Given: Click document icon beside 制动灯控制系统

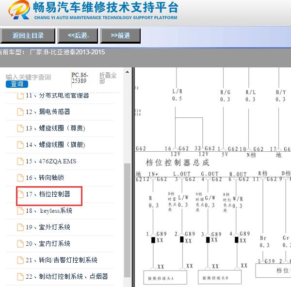Looking at the screenshot, I should point(20,277).
